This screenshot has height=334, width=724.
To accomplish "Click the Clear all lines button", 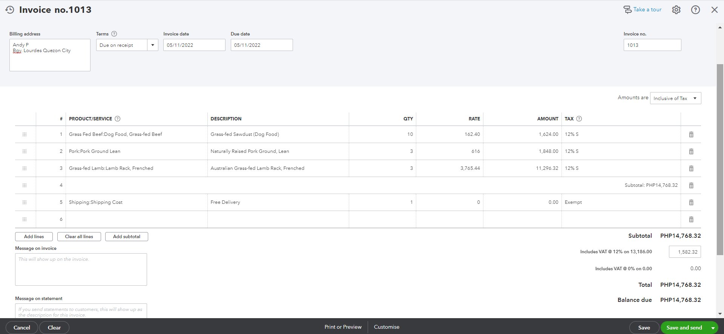I will (79, 237).
